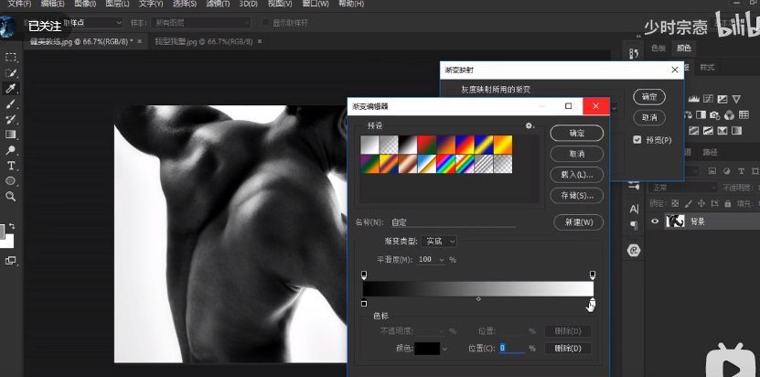Open gradient presets gear menu
Viewport: 760px width, 377px height.
click(x=530, y=125)
